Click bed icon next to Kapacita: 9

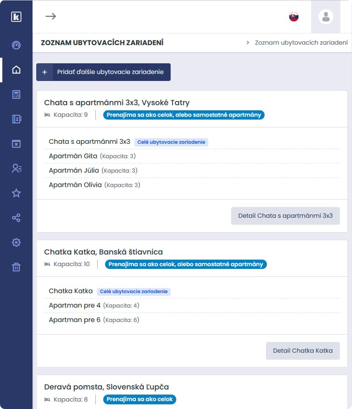47,115
